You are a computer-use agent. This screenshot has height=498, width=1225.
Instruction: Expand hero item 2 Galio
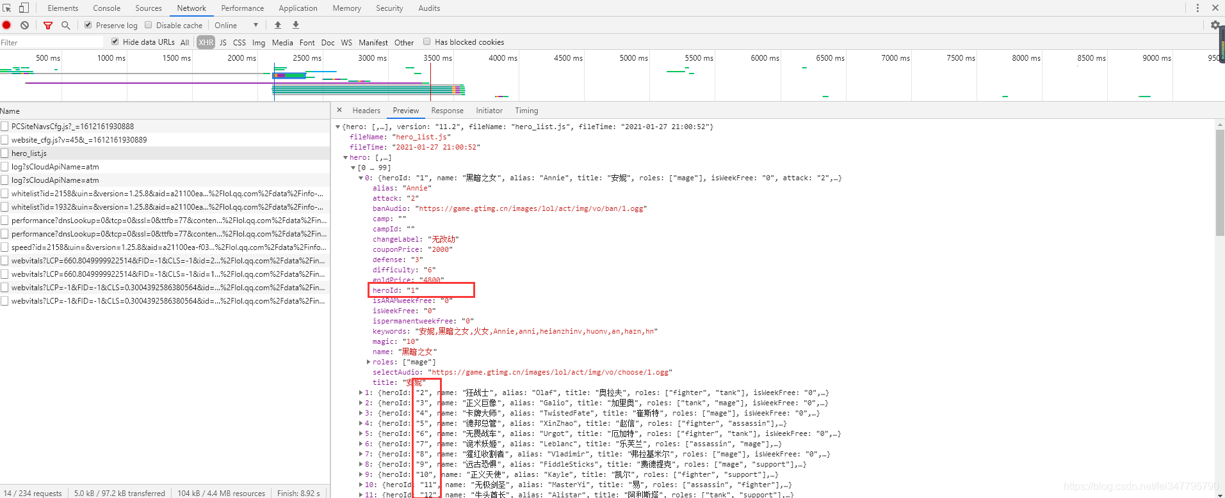(361, 403)
